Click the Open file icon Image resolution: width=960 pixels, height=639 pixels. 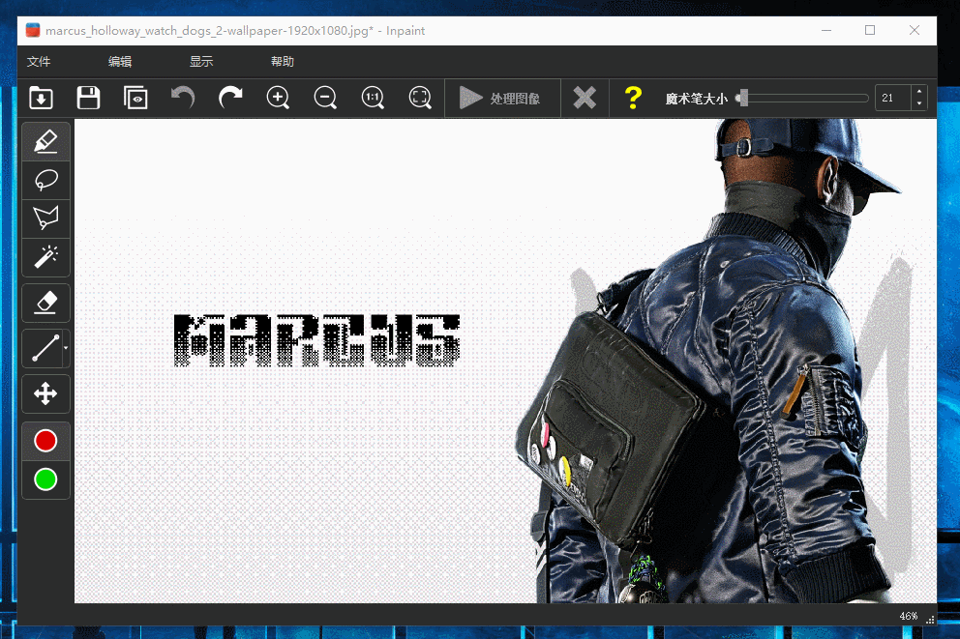pyautogui.click(x=41, y=98)
